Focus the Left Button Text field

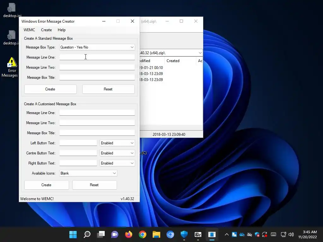click(x=78, y=143)
